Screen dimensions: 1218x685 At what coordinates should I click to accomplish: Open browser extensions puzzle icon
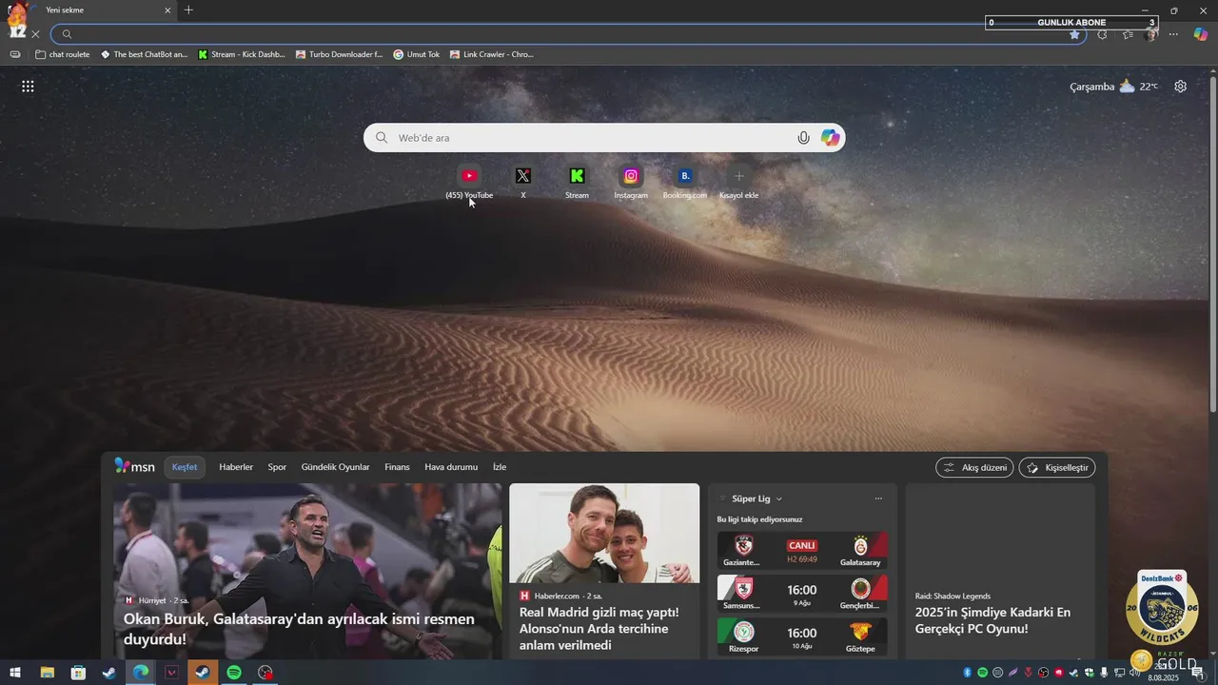1102,34
